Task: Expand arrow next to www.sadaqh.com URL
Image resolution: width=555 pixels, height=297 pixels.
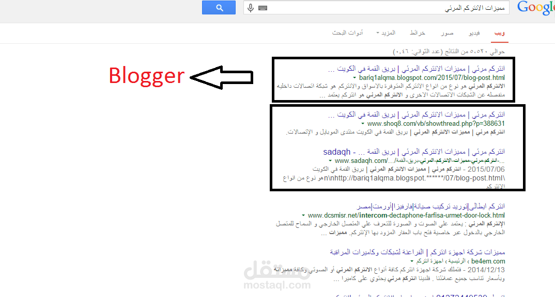Action: pyautogui.click(x=330, y=161)
